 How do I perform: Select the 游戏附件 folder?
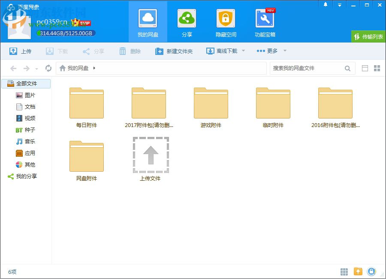point(211,108)
